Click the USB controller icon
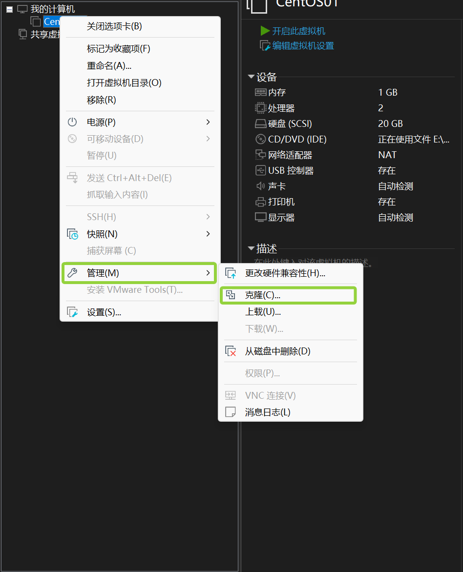The image size is (463, 572). click(x=261, y=170)
